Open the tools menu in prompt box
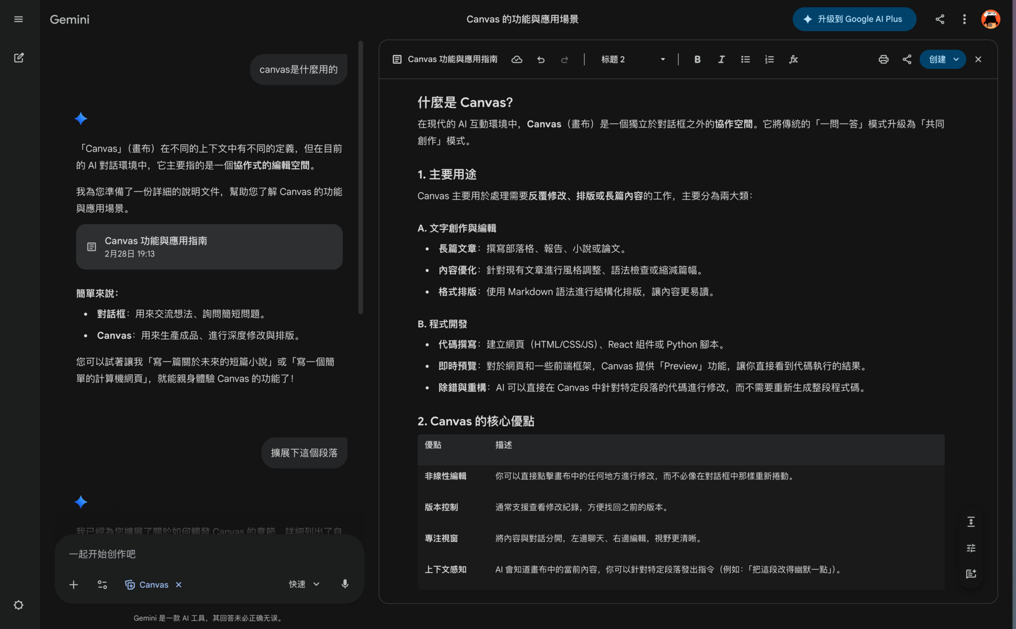Image resolution: width=1016 pixels, height=629 pixels. (x=102, y=585)
